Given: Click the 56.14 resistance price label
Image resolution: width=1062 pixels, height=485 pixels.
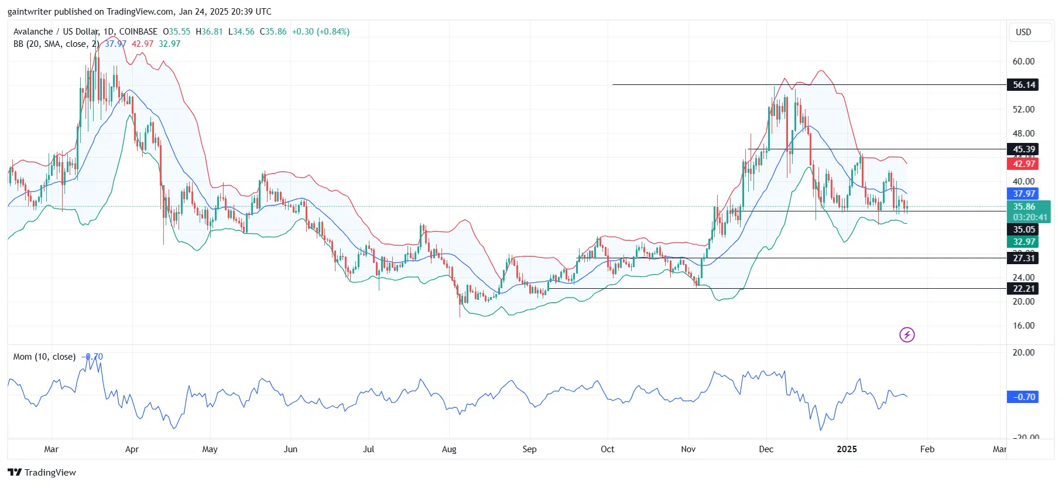Looking at the screenshot, I should (x=1023, y=85).
